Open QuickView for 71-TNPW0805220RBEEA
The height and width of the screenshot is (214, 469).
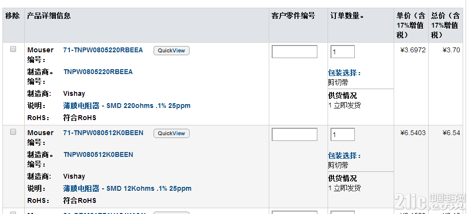(172, 50)
